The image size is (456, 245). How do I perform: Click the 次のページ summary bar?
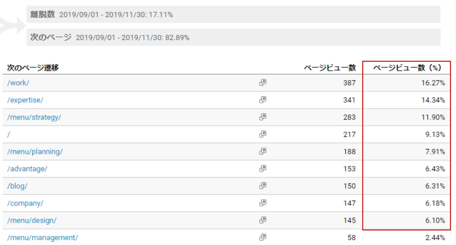(233, 37)
